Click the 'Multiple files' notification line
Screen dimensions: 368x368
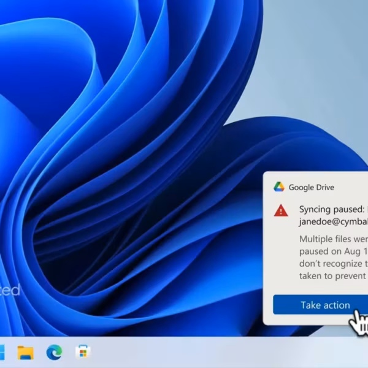click(x=334, y=239)
